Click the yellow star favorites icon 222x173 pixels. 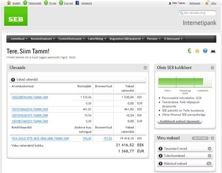pyautogui.click(x=197, y=50)
